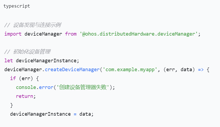Click the import keyword
The width and height of the screenshot is (220, 127).
pos(13,34)
